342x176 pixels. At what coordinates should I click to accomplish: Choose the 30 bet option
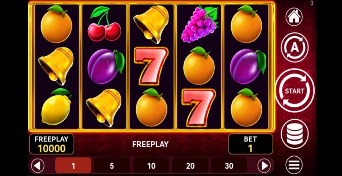229,166
